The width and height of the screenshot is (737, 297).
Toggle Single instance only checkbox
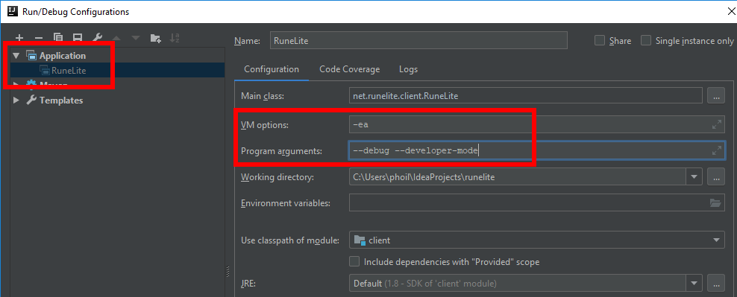point(646,40)
